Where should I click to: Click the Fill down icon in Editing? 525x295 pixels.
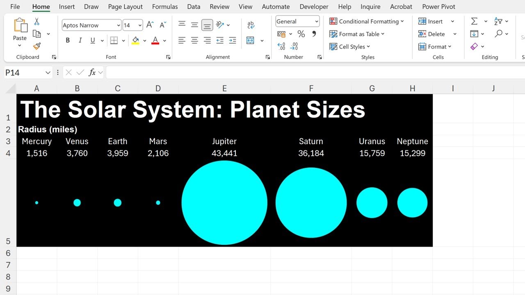pyautogui.click(x=474, y=34)
